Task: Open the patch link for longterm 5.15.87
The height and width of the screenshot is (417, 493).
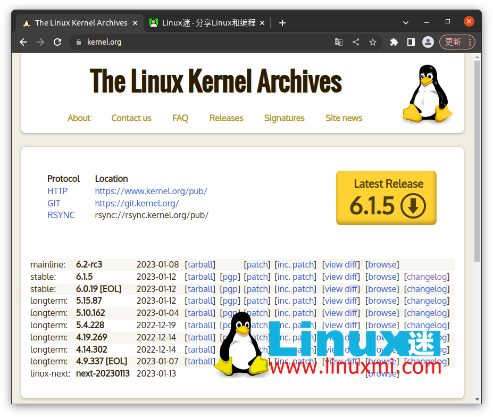Action: pyautogui.click(x=257, y=301)
